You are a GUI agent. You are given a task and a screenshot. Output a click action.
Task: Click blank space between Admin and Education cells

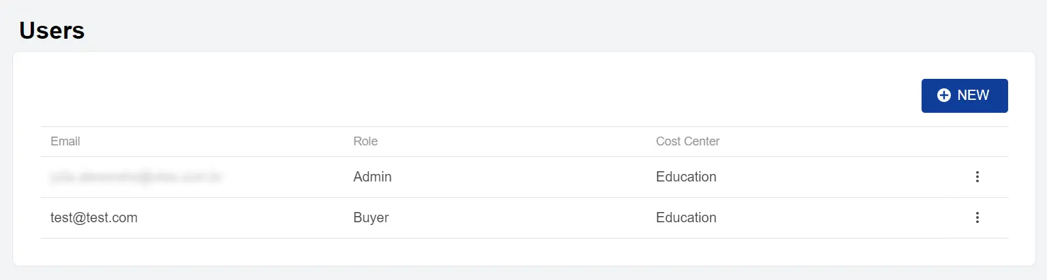(518, 177)
